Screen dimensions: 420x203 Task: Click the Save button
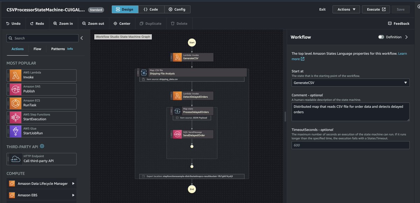click(401, 9)
